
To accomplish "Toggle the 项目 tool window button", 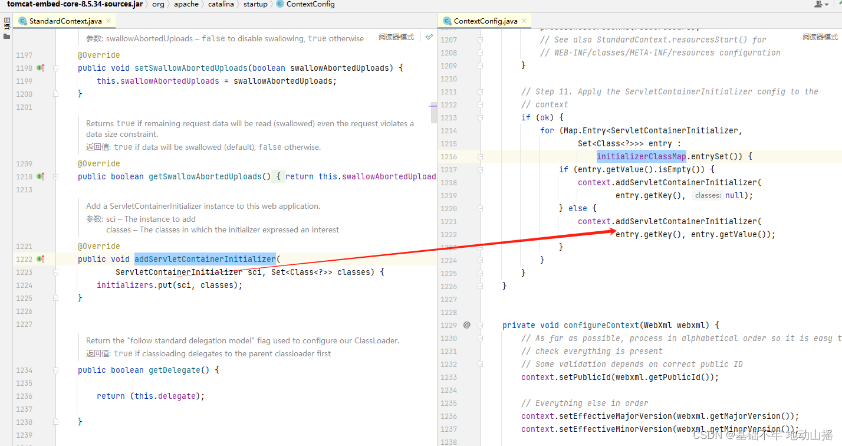I will pyautogui.click(x=6, y=24).
